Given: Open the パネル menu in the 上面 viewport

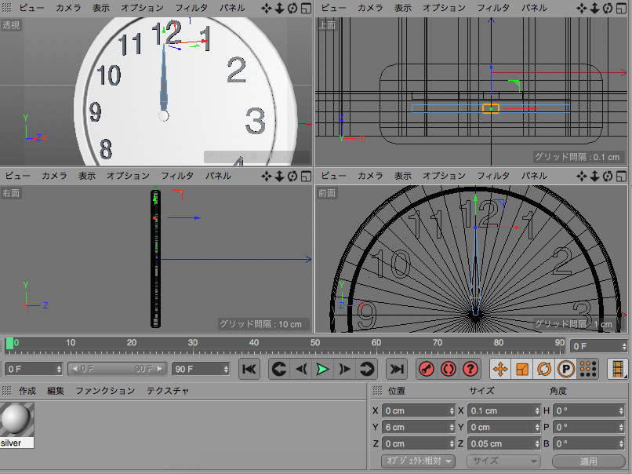Looking at the screenshot, I should 534,8.
